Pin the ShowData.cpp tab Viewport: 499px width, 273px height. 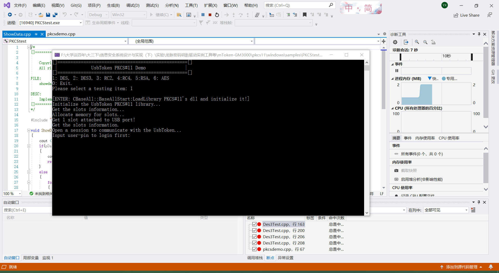[36, 34]
